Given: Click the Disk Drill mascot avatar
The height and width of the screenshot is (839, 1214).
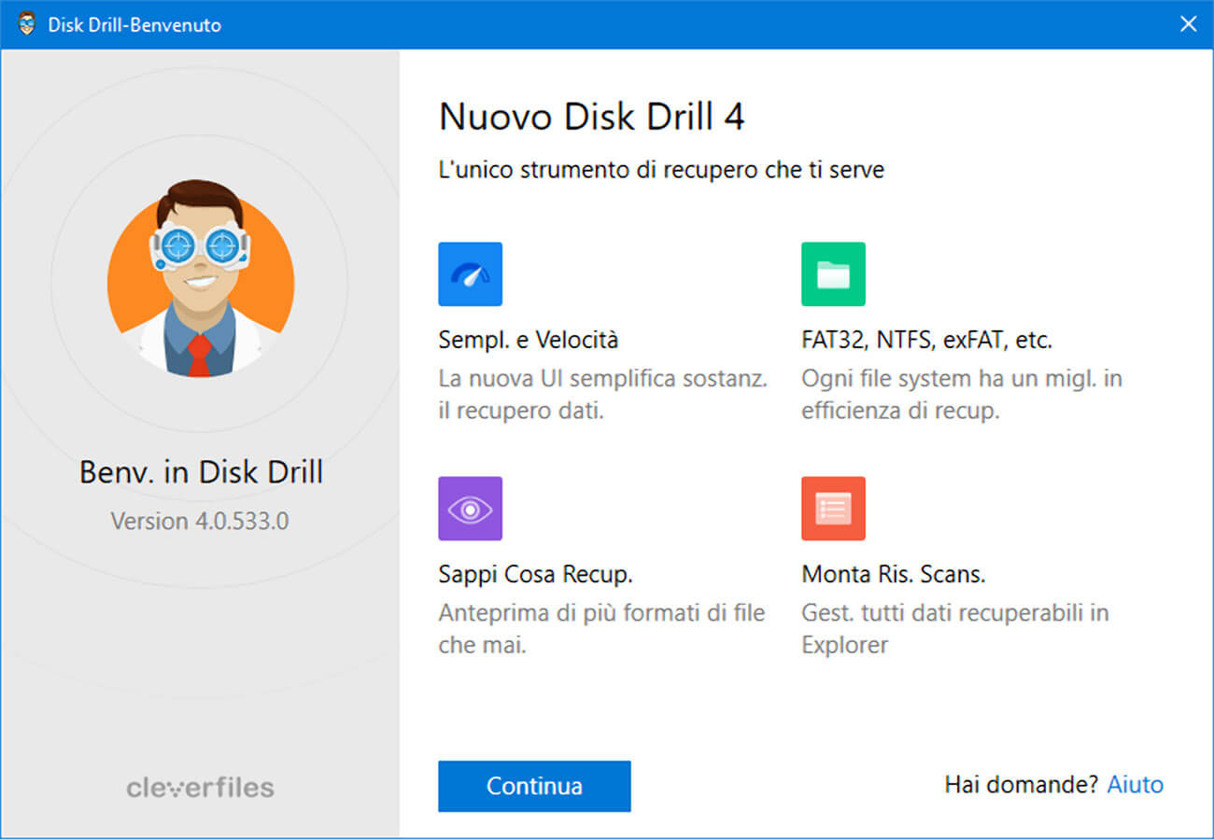Looking at the screenshot, I should coord(201,280).
